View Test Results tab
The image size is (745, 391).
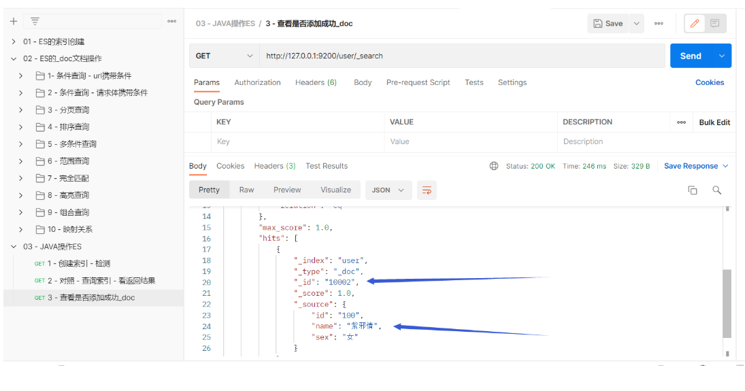[327, 167]
